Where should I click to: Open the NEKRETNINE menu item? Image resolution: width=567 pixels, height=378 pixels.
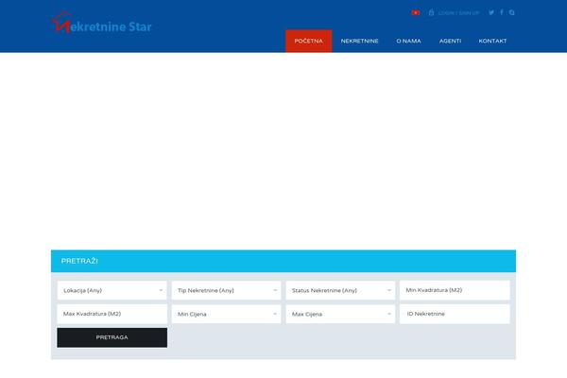359,41
